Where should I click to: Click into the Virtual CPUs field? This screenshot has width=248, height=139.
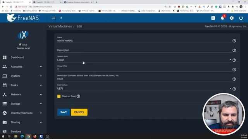click(145, 69)
